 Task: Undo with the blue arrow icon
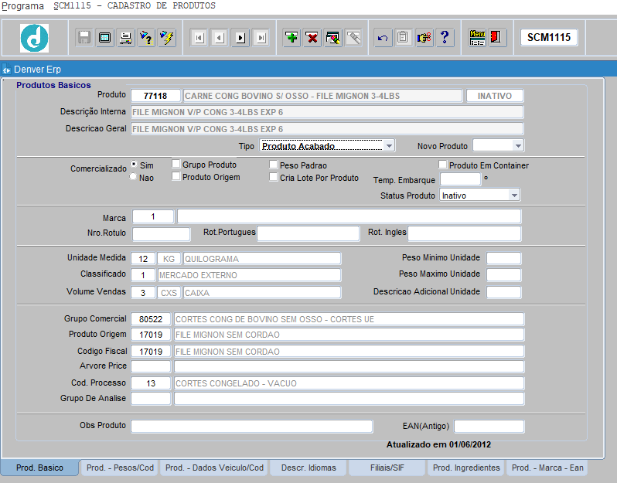pos(383,38)
